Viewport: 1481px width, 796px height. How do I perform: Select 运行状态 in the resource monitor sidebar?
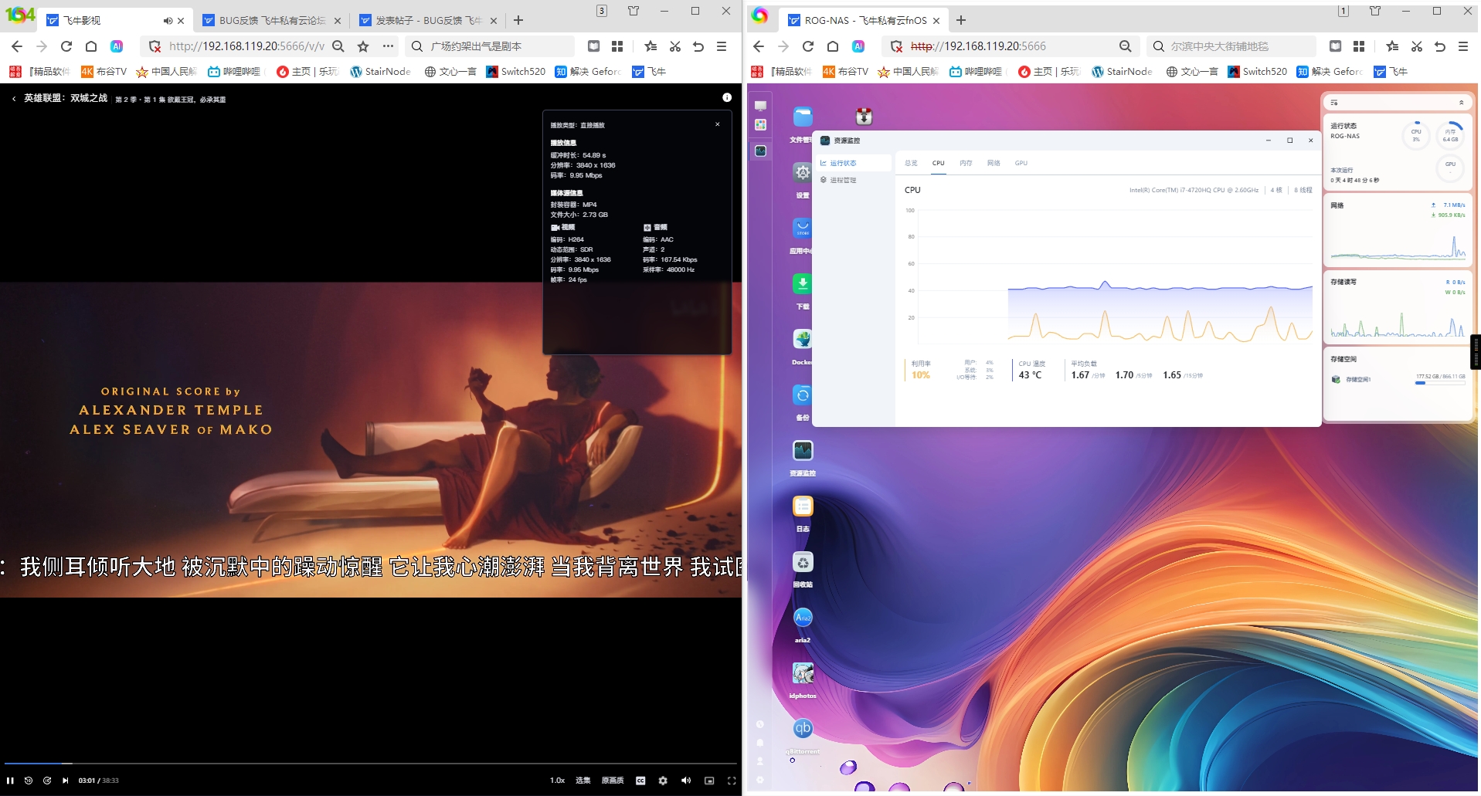tap(853, 163)
